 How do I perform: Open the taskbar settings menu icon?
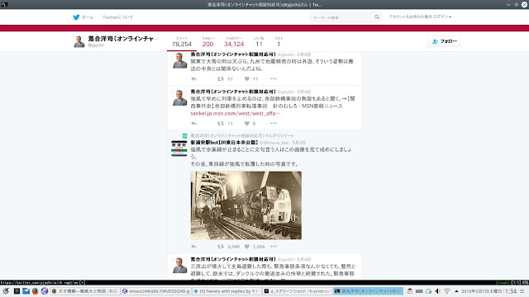(x=522, y=291)
